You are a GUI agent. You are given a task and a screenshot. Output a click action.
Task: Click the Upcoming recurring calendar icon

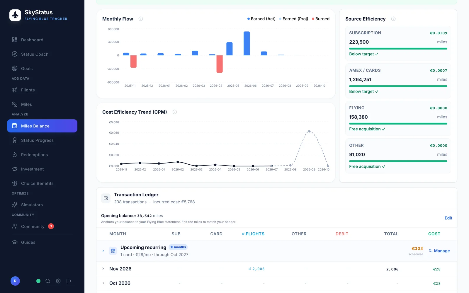click(x=113, y=251)
